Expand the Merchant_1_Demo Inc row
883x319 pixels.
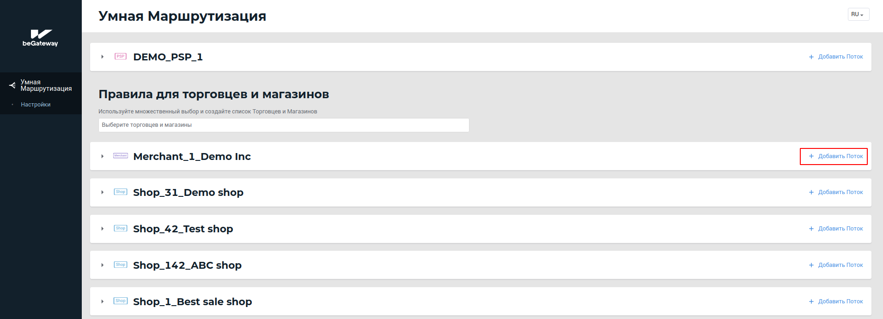tap(103, 156)
